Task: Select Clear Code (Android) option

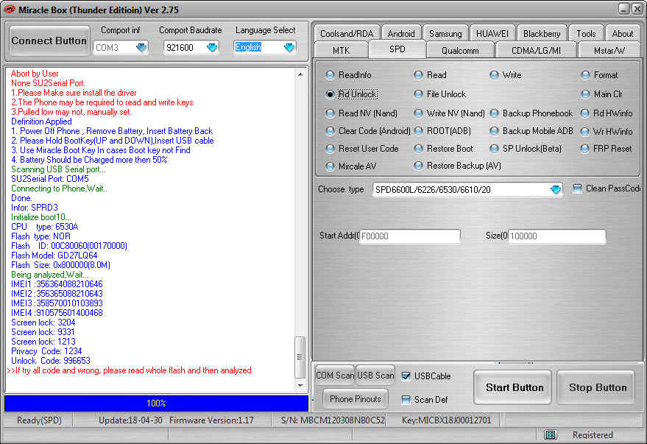Action: point(368,131)
